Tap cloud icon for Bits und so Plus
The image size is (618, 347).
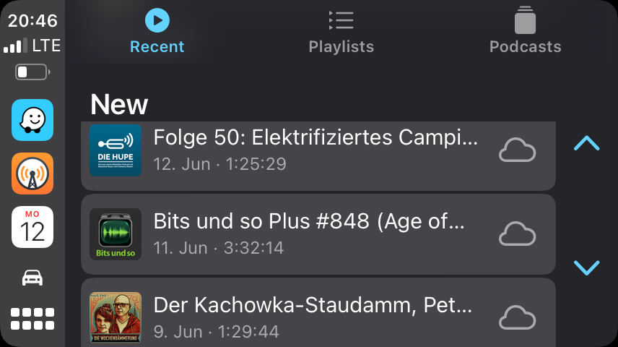point(517,234)
